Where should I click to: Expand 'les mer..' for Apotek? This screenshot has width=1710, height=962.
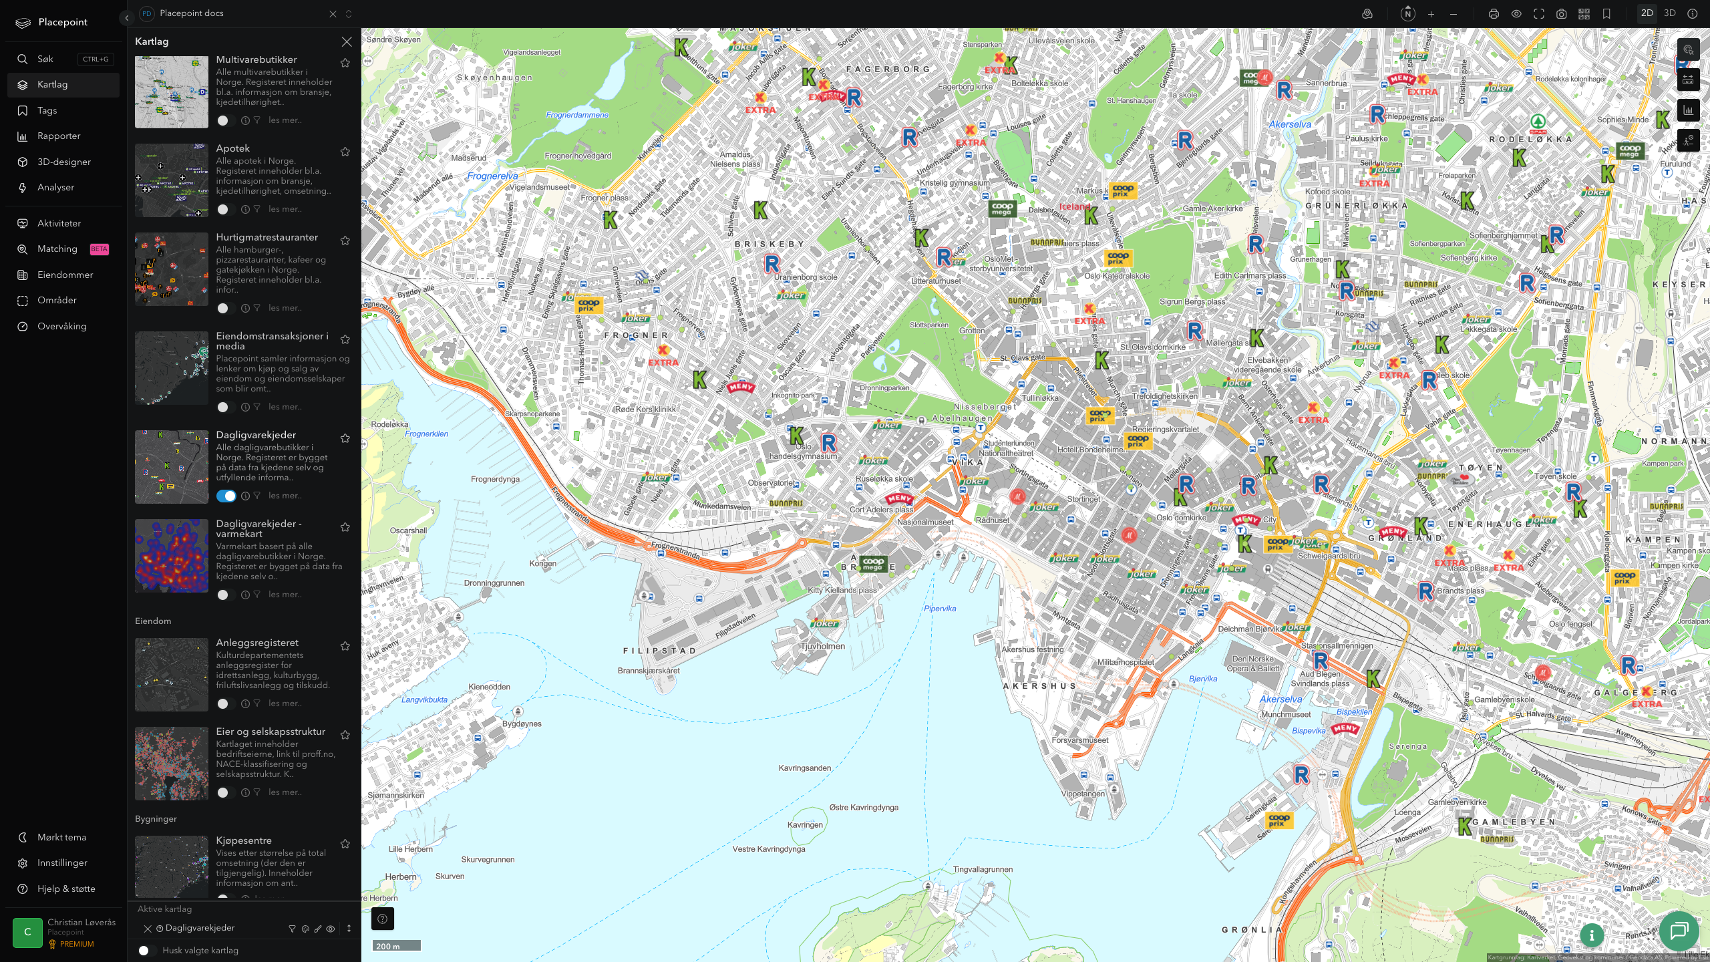(x=285, y=209)
